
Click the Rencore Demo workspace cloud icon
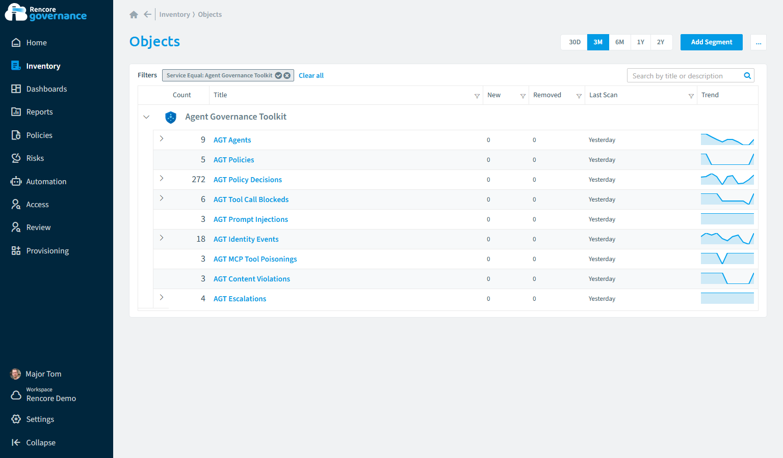coord(16,395)
